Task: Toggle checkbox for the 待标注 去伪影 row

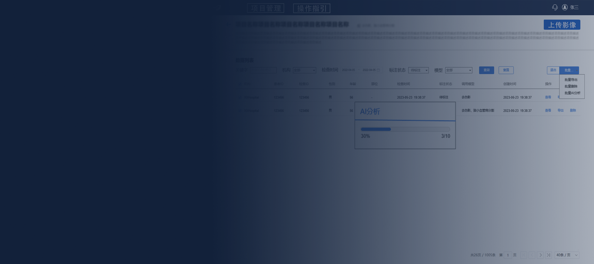Action: click(x=240, y=97)
